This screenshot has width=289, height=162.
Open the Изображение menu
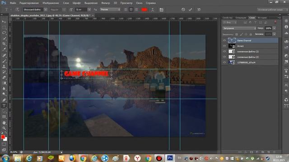coord(51,3)
